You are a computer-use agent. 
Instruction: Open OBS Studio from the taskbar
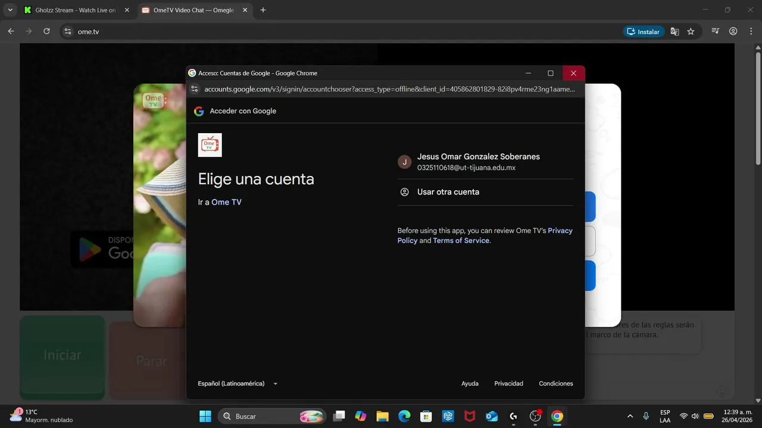coord(535,416)
